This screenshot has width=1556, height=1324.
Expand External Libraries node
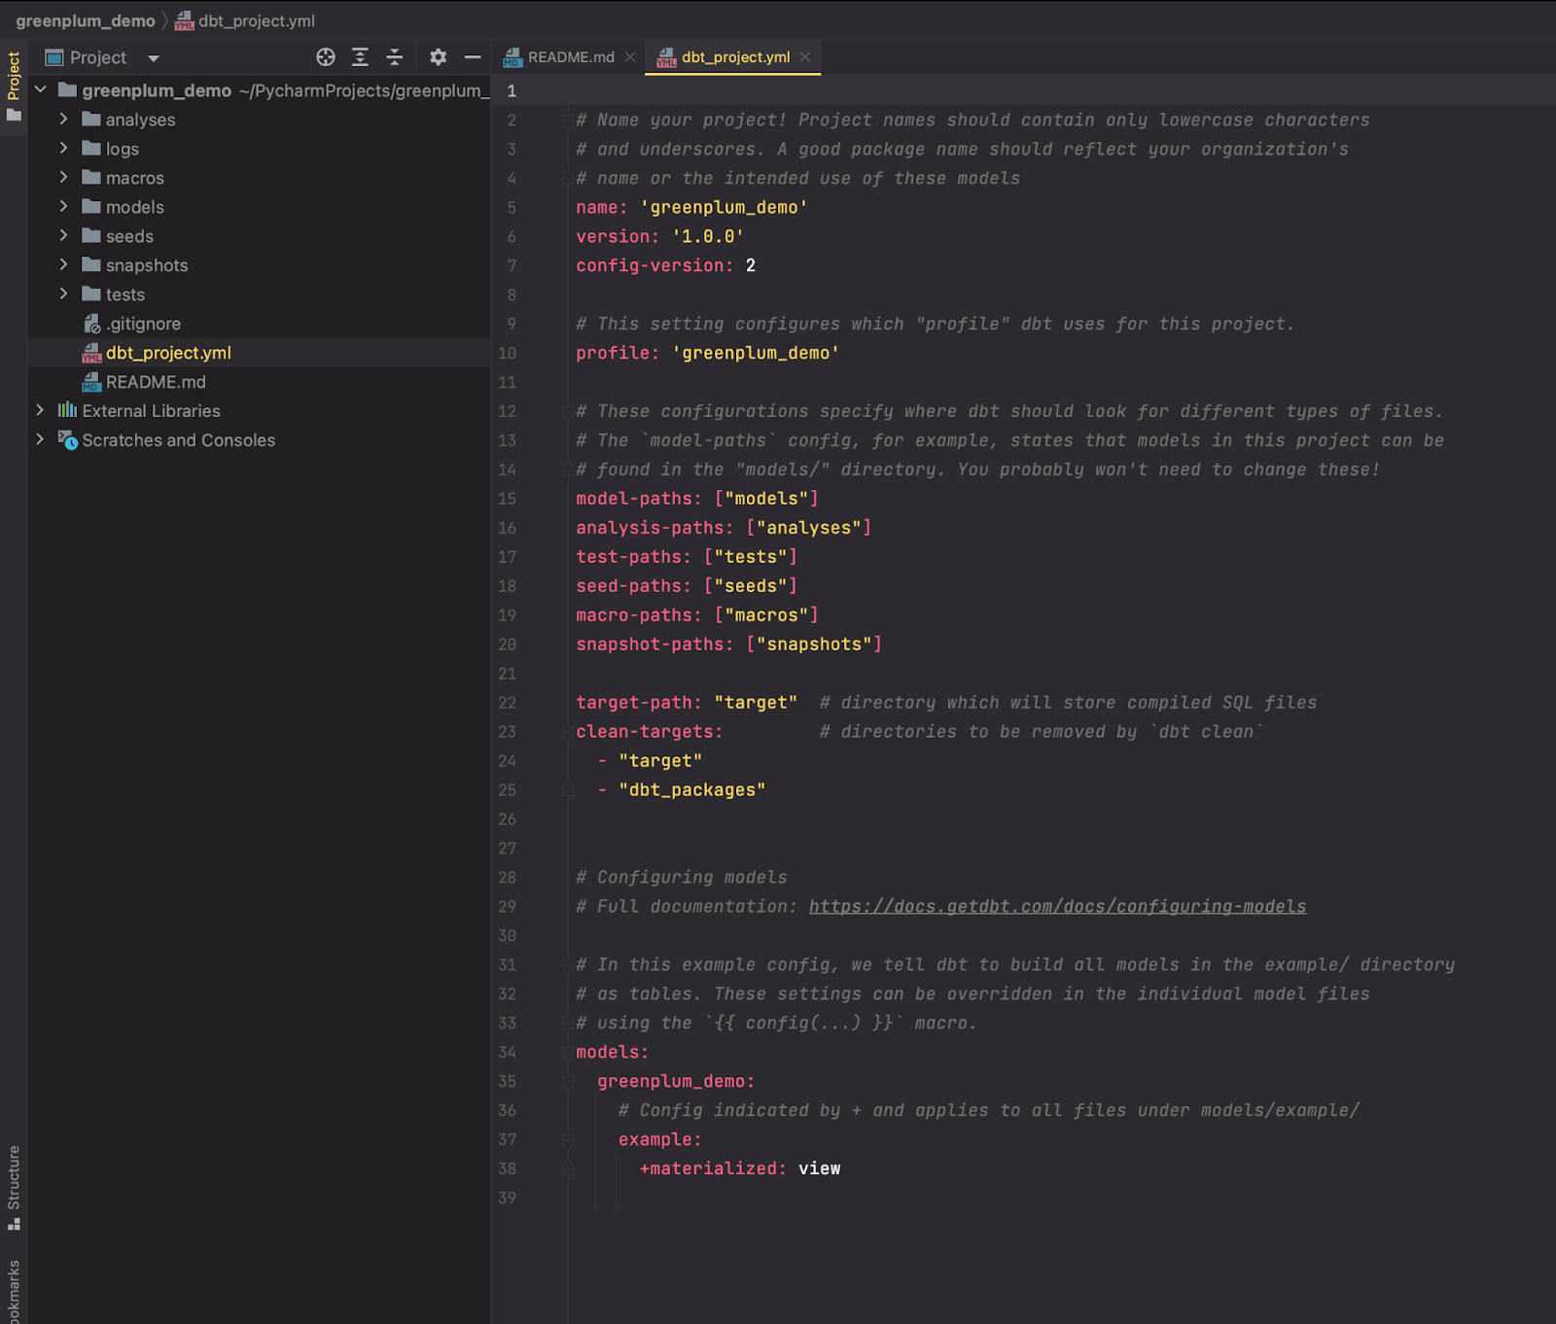[40, 410]
